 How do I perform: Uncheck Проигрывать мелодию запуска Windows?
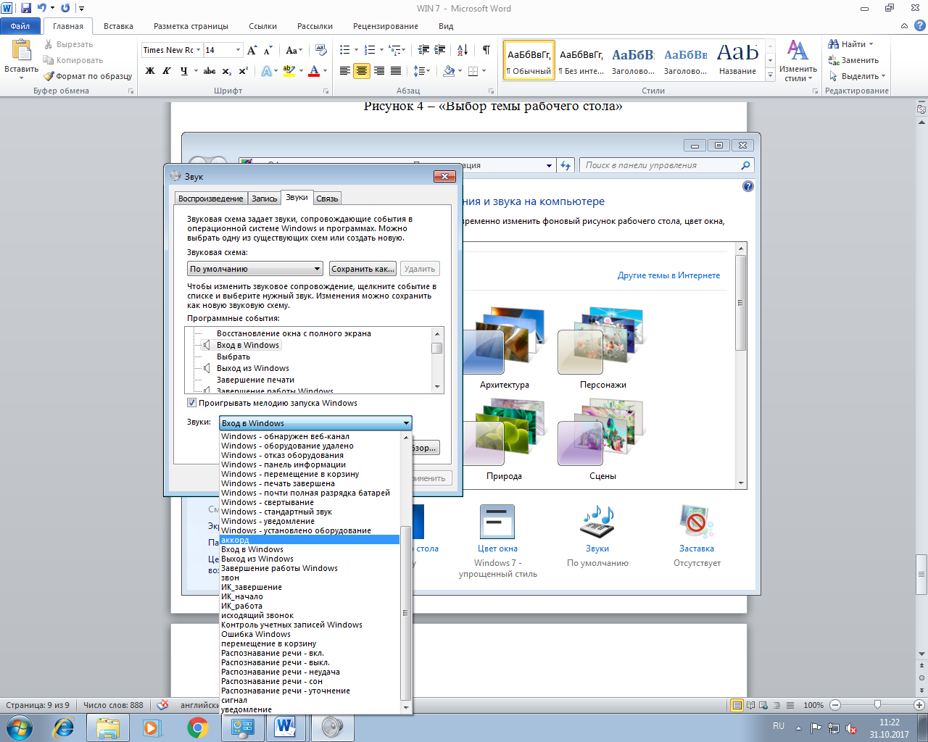pos(191,403)
